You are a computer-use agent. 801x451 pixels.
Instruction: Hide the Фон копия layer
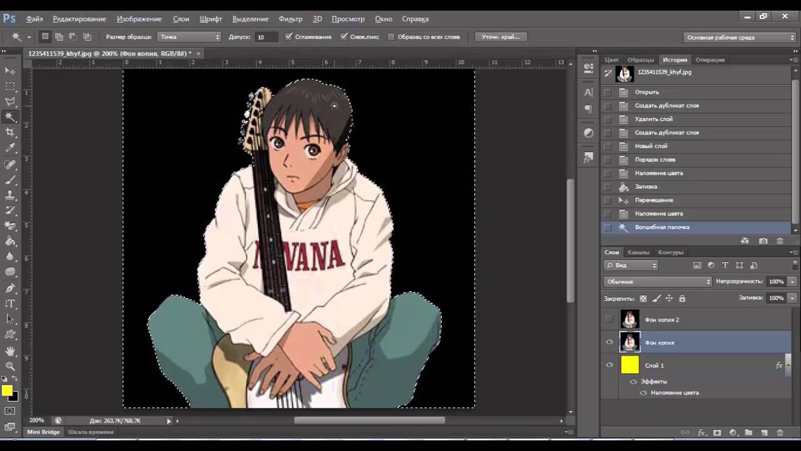pyautogui.click(x=610, y=342)
